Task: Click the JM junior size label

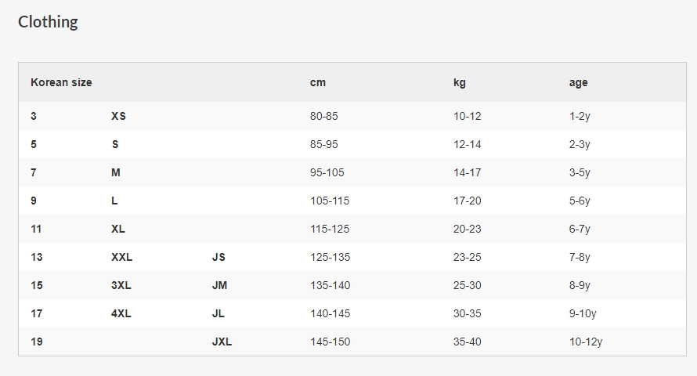Action: tap(219, 285)
